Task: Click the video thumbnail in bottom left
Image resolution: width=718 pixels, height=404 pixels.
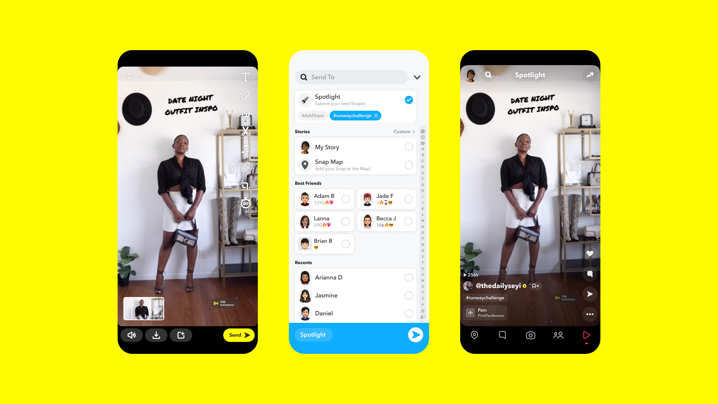Action: (144, 307)
